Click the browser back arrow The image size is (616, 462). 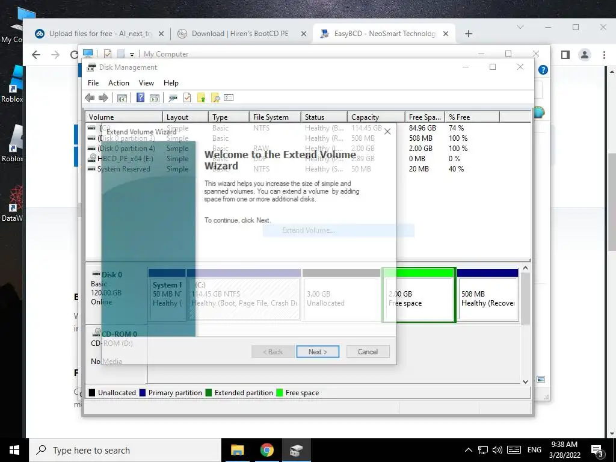(x=36, y=55)
